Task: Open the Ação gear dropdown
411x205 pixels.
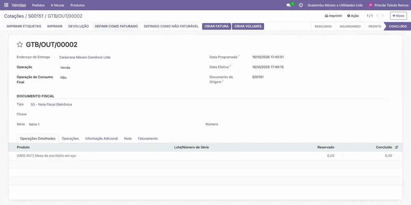Action: (353, 16)
